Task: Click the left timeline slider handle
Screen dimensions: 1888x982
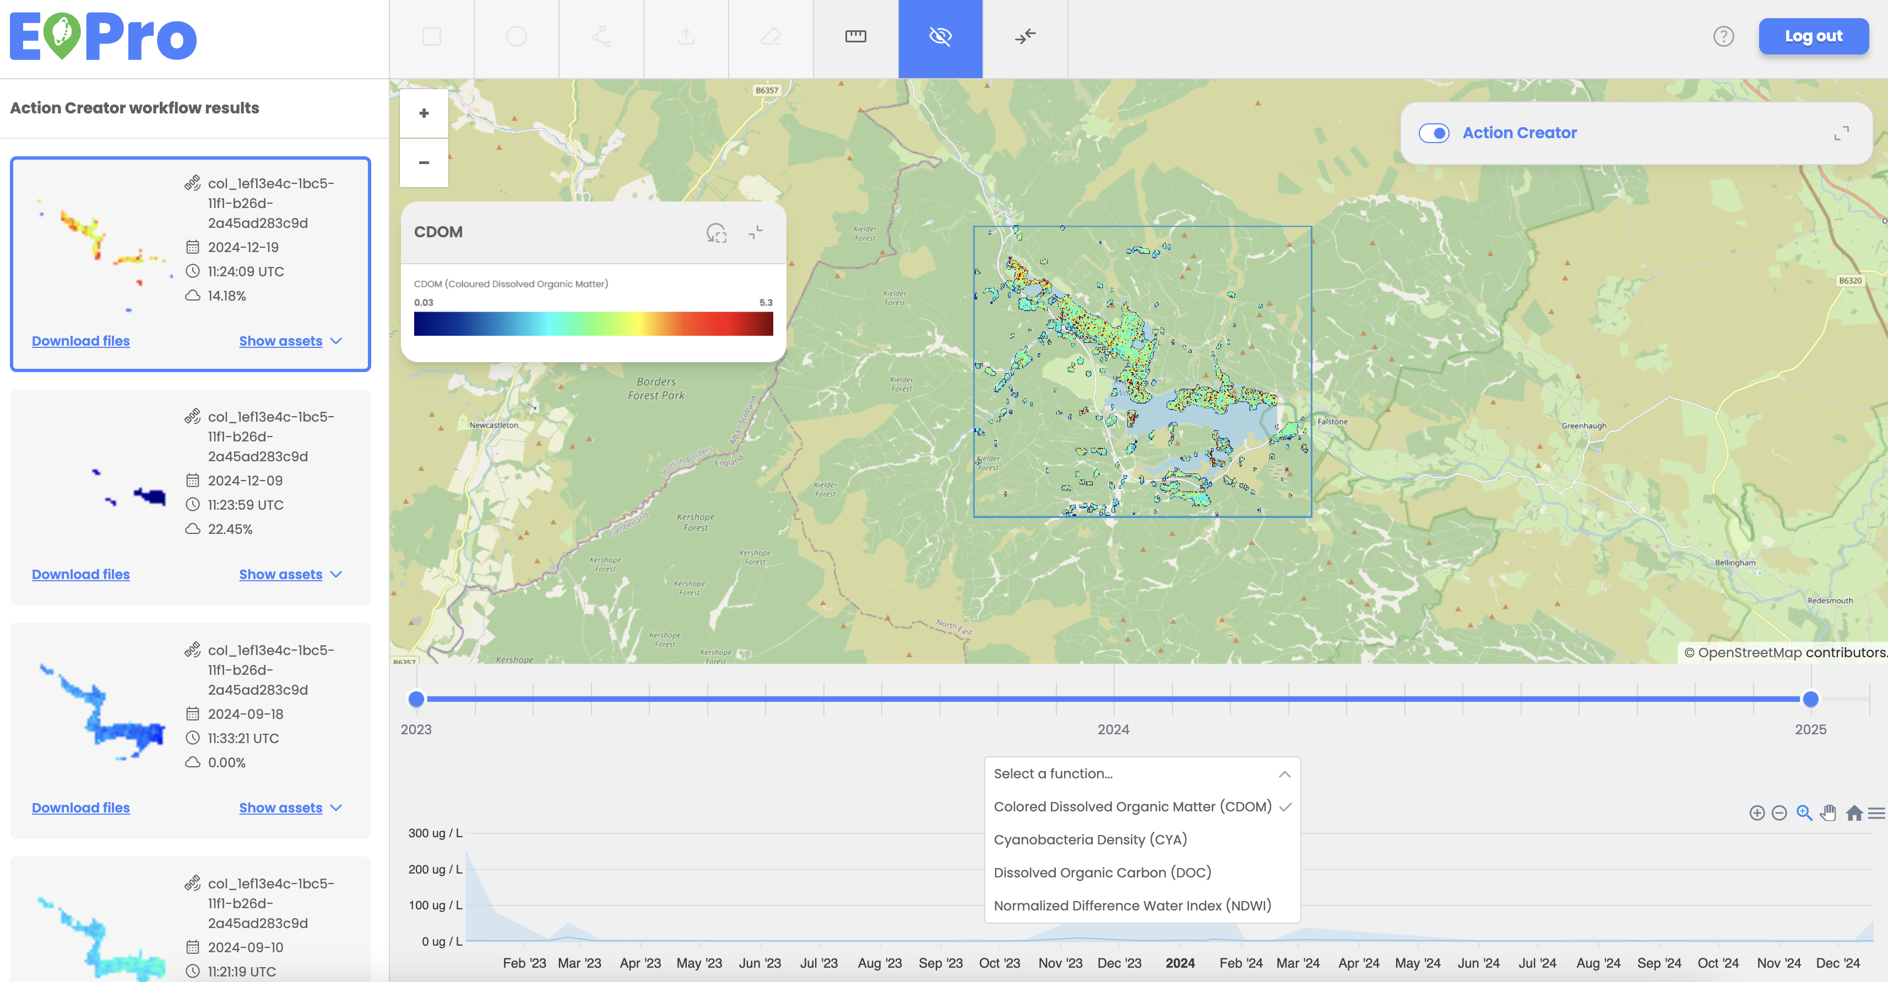Action: (416, 699)
